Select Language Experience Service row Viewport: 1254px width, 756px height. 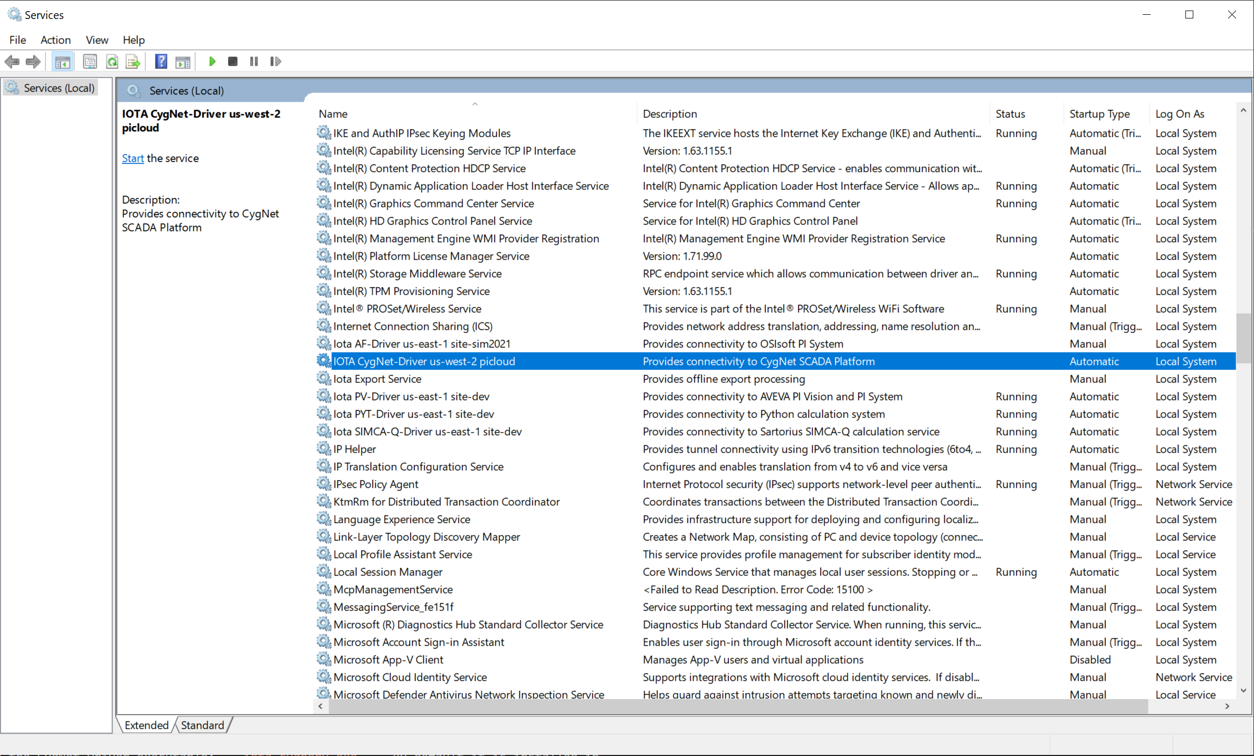pyautogui.click(x=775, y=519)
